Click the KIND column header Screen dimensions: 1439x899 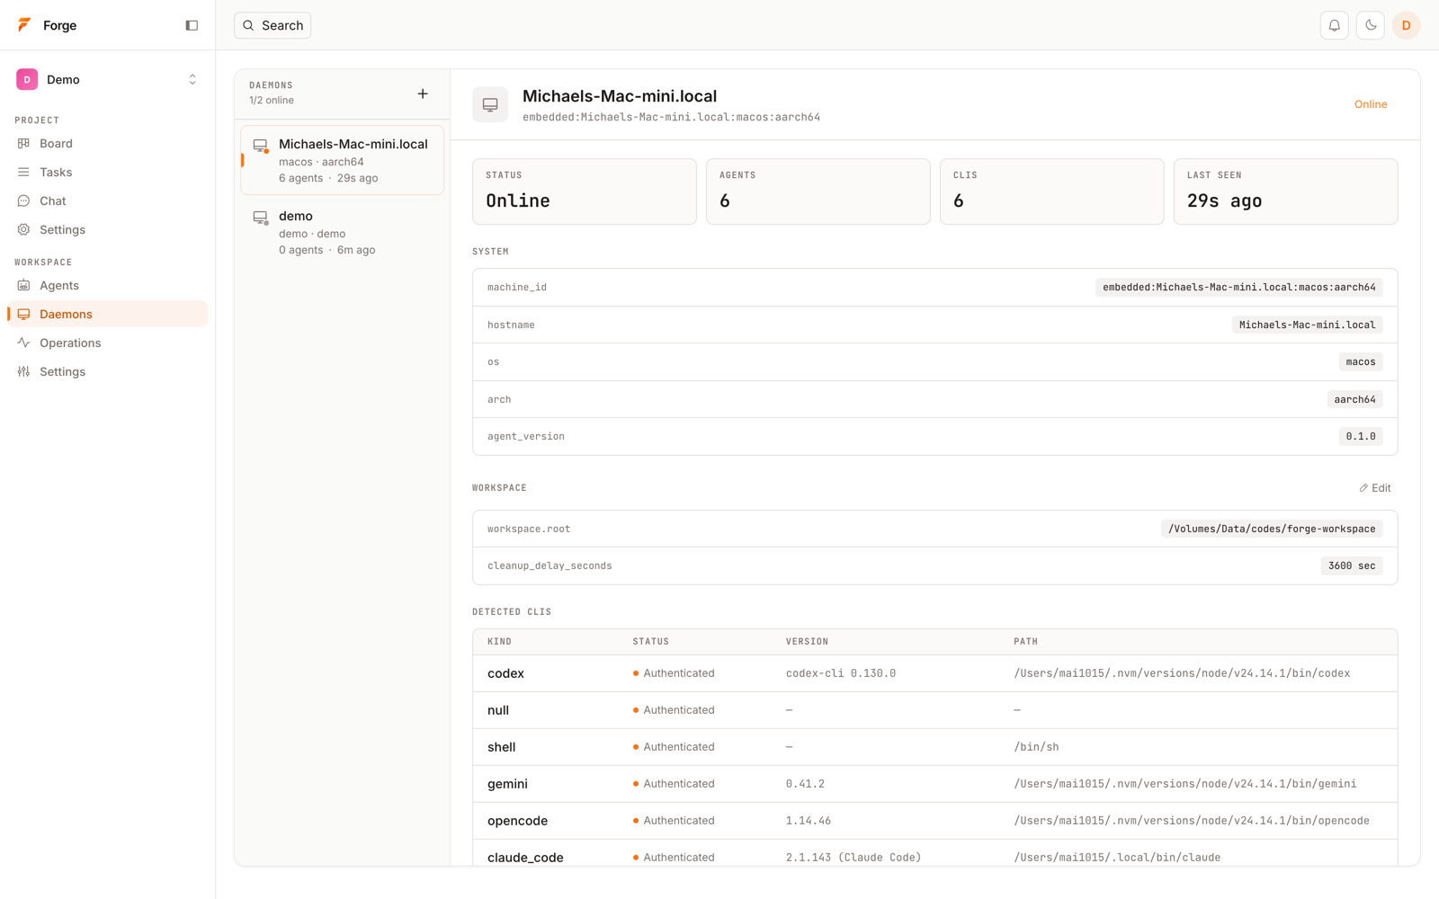coord(499,642)
